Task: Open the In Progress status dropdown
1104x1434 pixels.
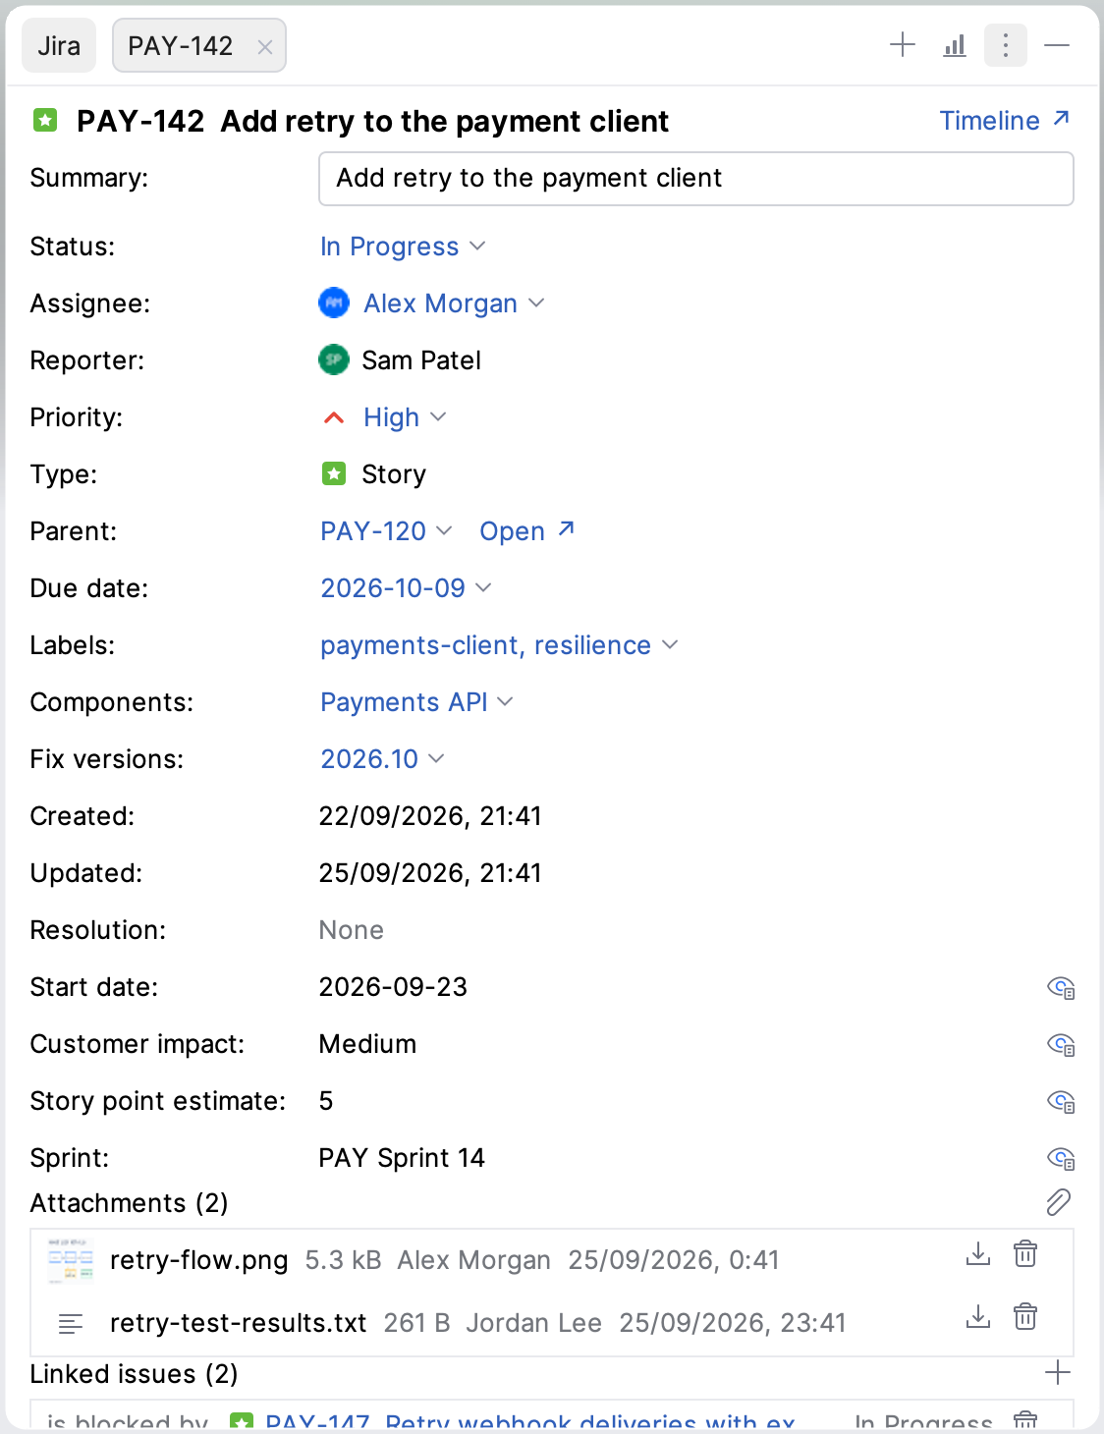Action: click(x=403, y=247)
